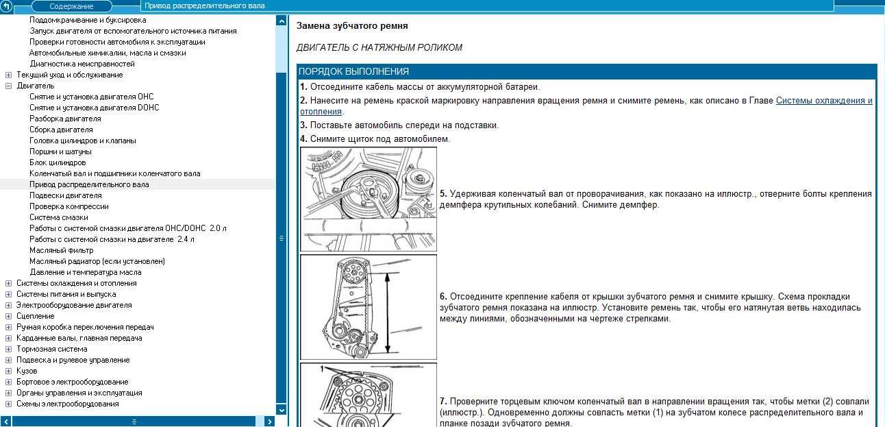Open the Системы охлаждения и отоплeния hyperlink
The height and width of the screenshot is (427, 885).
click(586, 106)
